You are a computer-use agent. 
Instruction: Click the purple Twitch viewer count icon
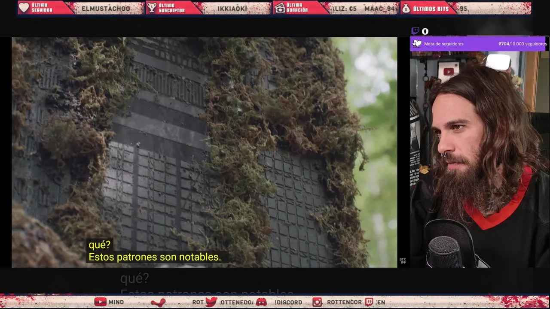click(415, 31)
